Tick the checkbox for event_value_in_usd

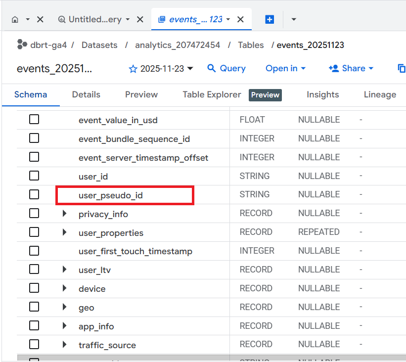[34, 120]
